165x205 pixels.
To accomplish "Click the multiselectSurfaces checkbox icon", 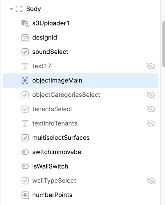I will pos(25,138).
